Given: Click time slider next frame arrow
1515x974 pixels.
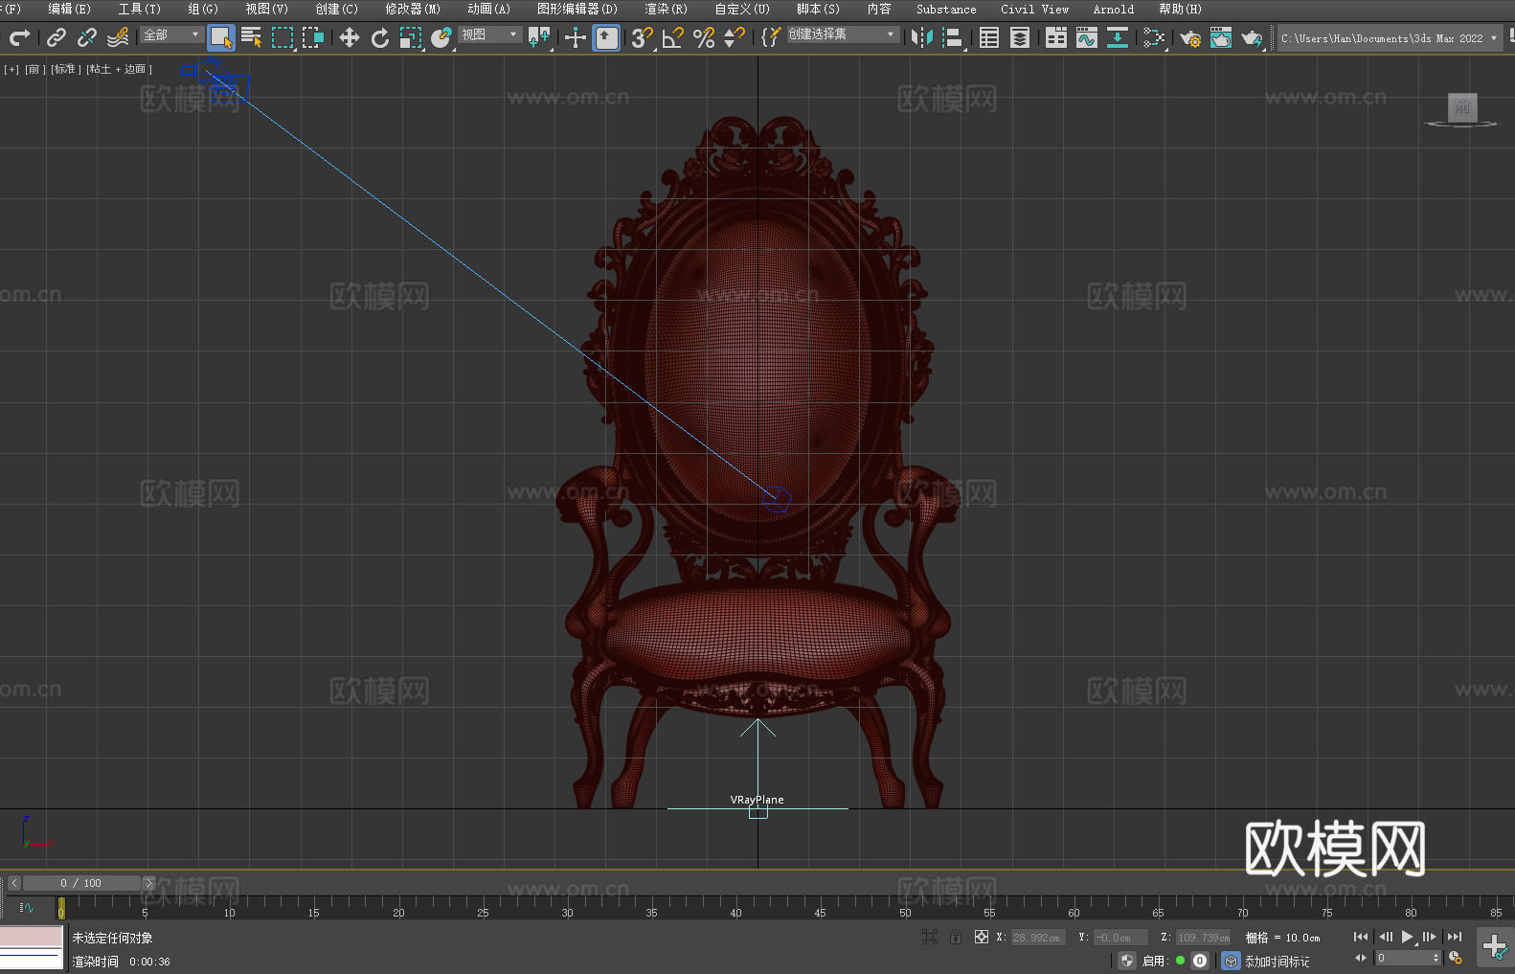Looking at the screenshot, I should [148, 883].
